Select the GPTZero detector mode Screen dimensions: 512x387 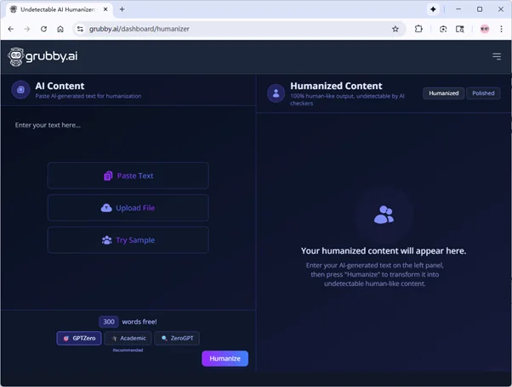79,338
